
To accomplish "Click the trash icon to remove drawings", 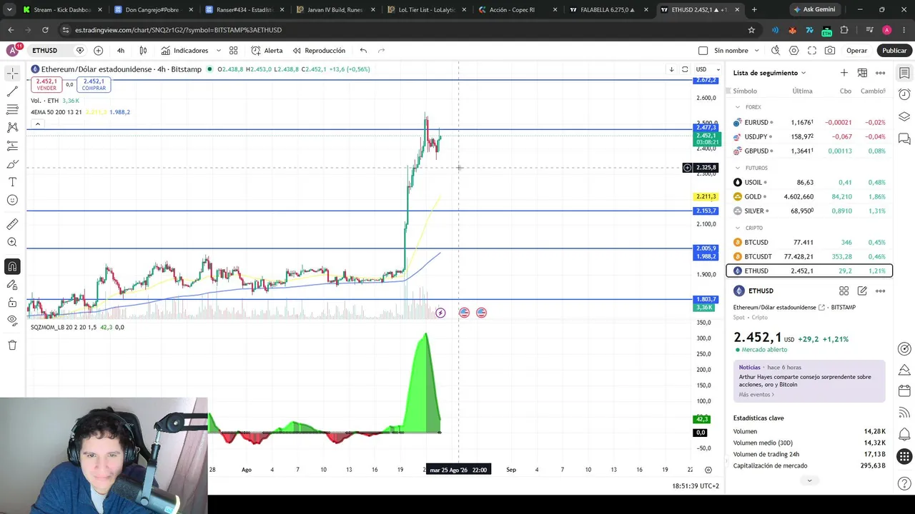I will [x=12, y=346].
